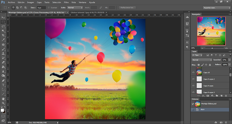The width and height of the screenshot is (232, 124).
Task: Open the Archivo menu
Action: pyautogui.click(x=11, y=2)
